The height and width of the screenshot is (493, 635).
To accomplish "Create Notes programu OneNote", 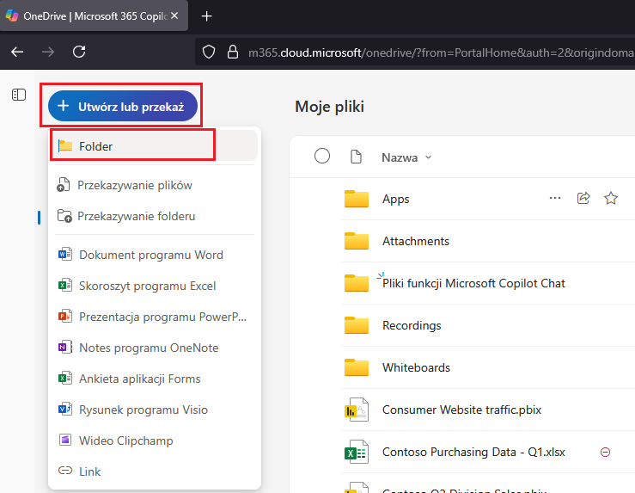I will (x=155, y=348).
